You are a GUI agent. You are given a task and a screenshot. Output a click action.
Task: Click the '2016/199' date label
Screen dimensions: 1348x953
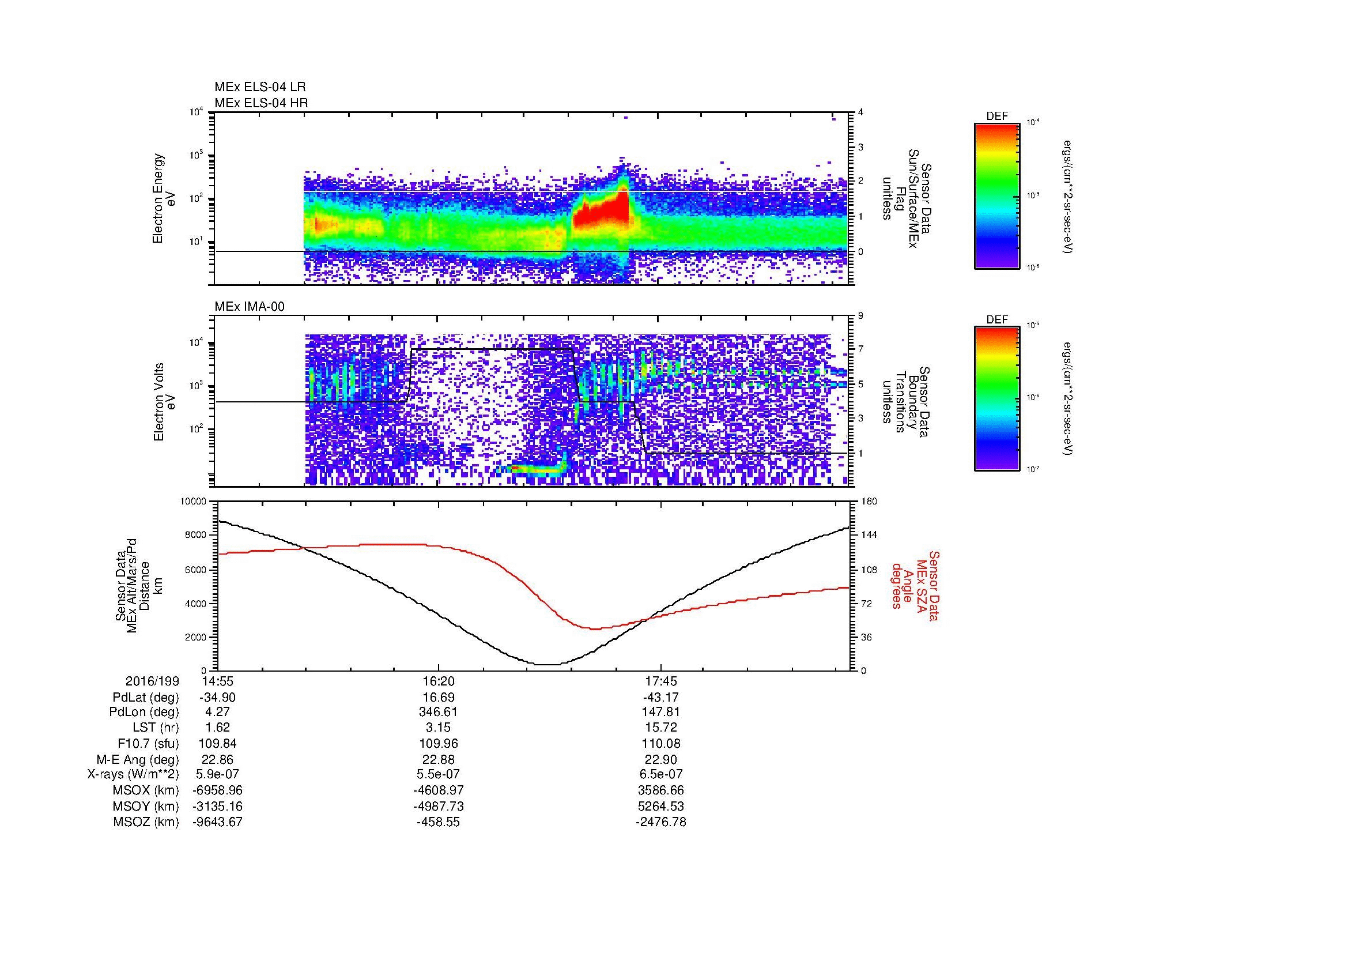(152, 681)
